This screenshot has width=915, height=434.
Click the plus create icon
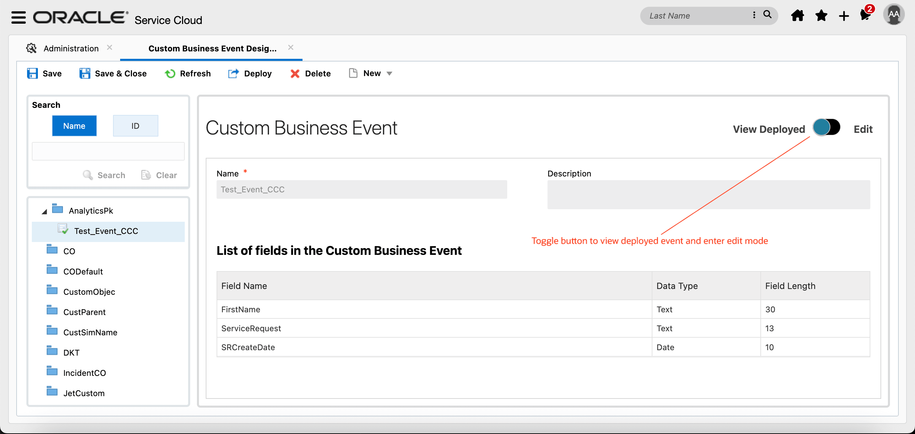(844, 16)
